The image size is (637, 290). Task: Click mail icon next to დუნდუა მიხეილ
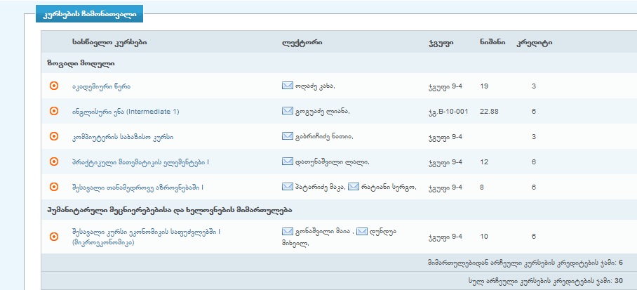click(362, 231)
